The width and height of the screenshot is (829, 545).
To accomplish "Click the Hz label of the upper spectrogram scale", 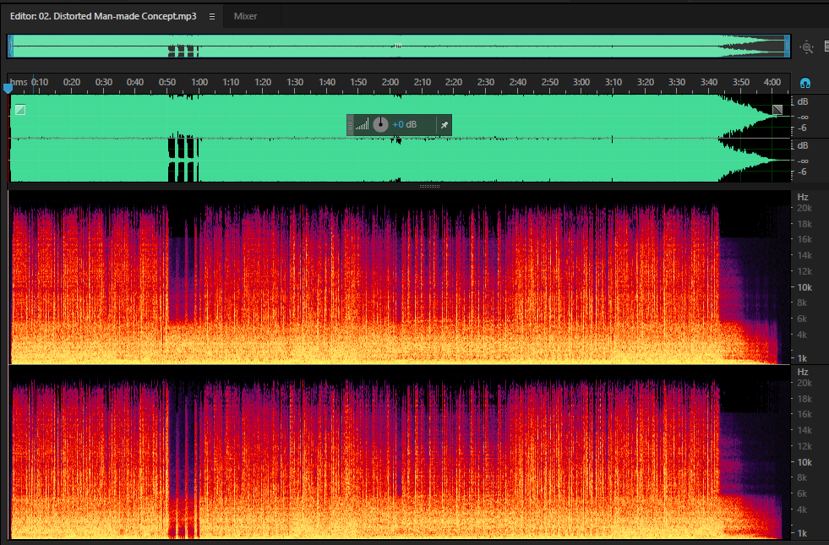I will point(803,197).
